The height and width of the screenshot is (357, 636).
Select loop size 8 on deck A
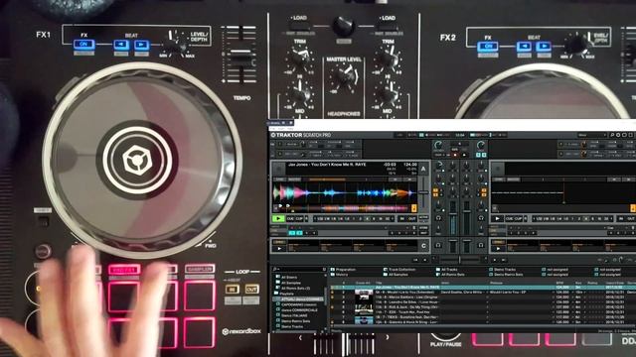pos(374,218)
